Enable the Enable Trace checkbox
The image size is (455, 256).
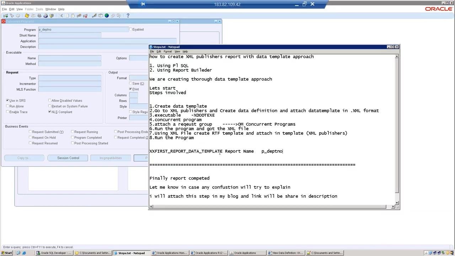coord(7,112)
